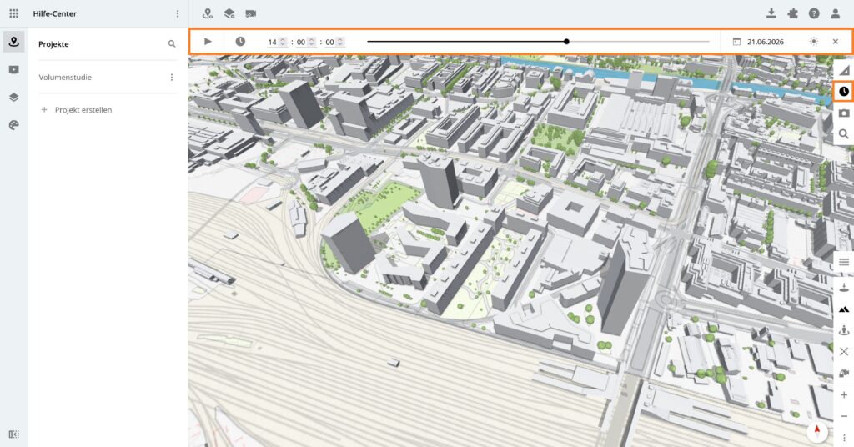The height and width of the screenshot is (447, 854).
Task: Play the sun shadow animation
Action: point(208,41)
